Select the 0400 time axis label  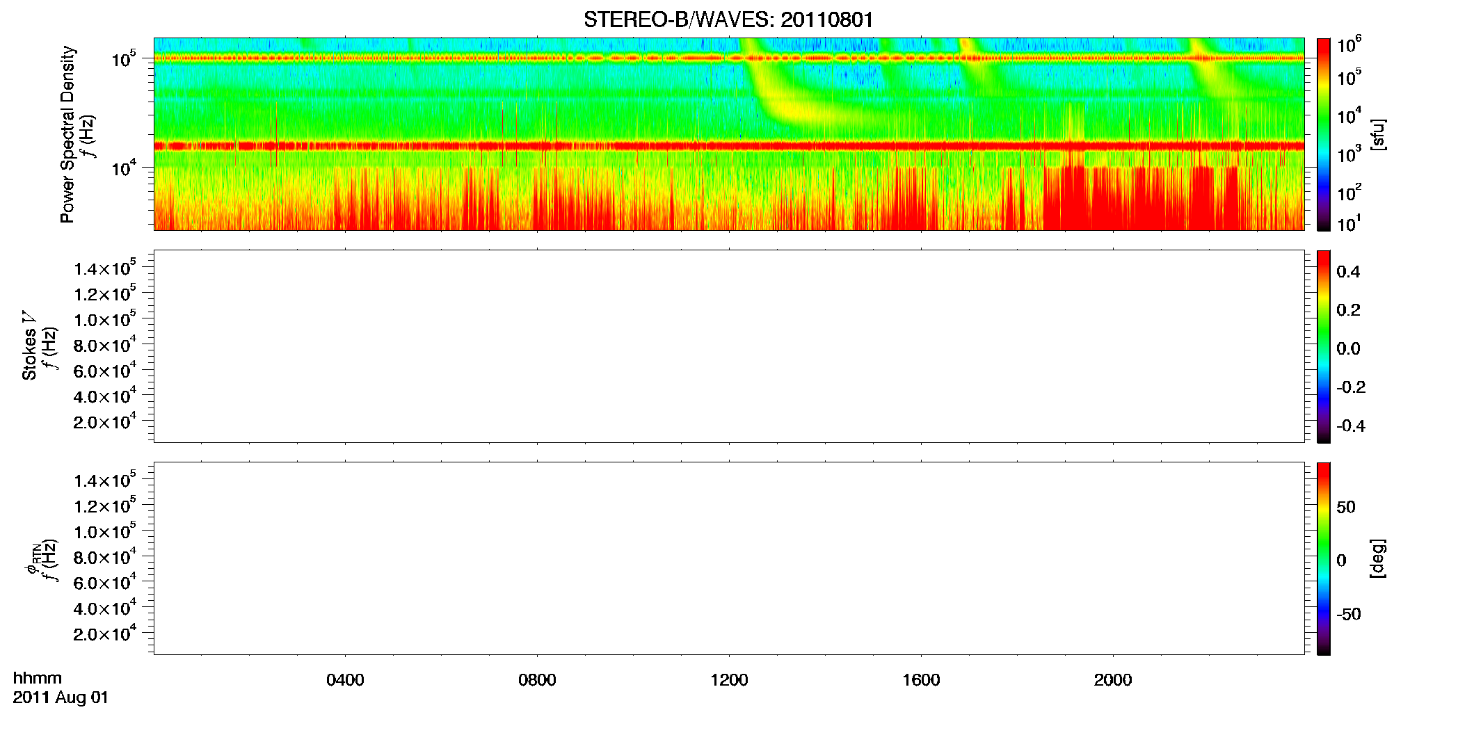(x=345, y=680)
